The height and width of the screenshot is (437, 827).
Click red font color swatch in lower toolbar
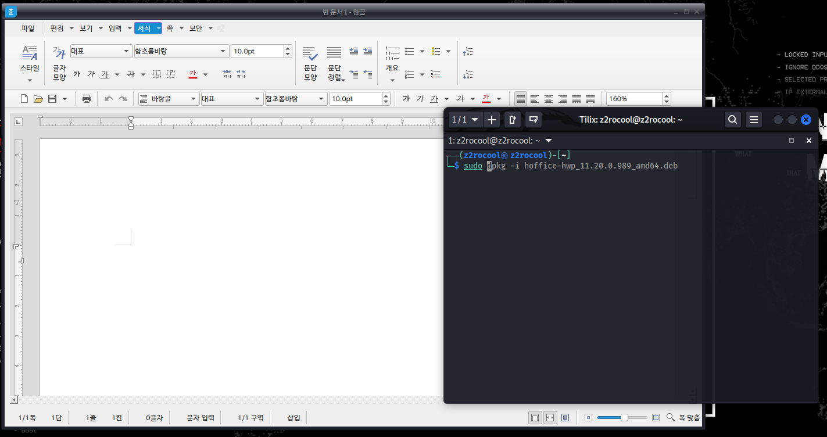click(x=486, y=99)
